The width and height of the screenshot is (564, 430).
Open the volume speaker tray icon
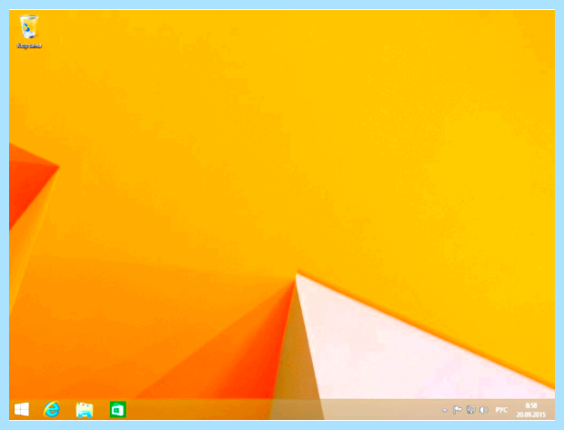[x=484, y=409]
